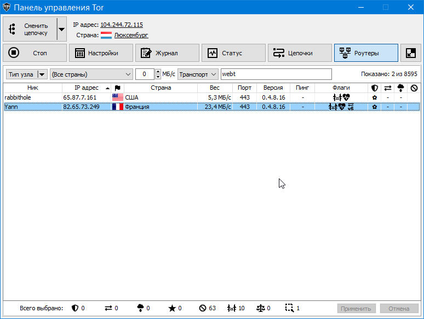Sort by the Флаги column header
This screenshot has height=319, width=424.
pyautogui.click(x=341, y=88)
